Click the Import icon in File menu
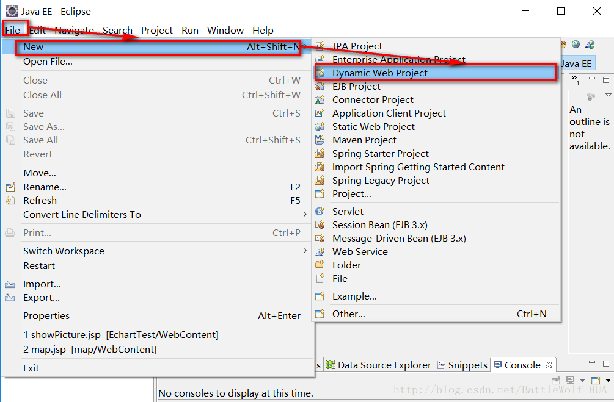 [10, 284]
